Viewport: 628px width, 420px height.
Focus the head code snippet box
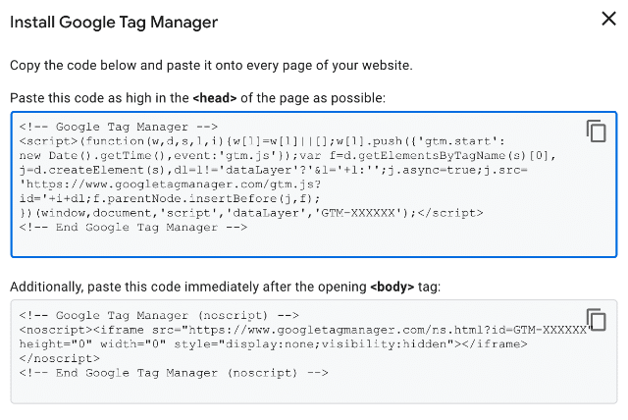(314, 184)
